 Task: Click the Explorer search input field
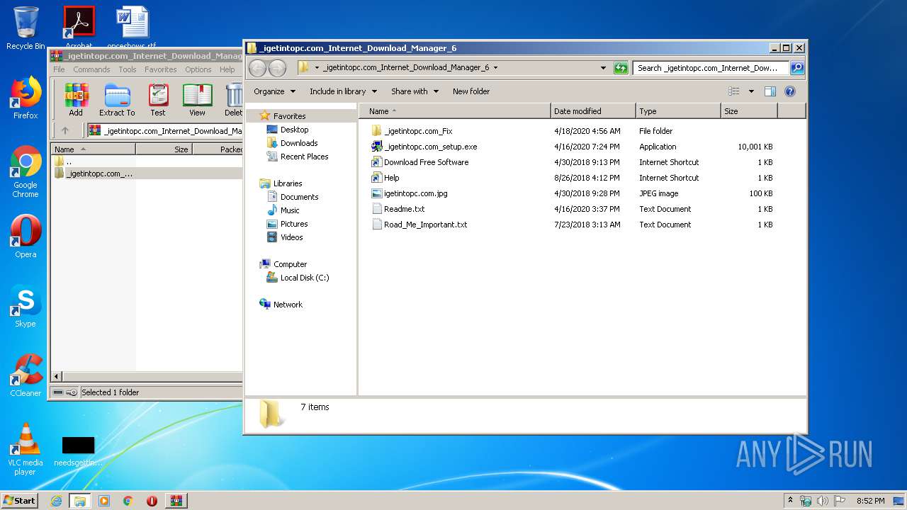[x=711, y=68]
